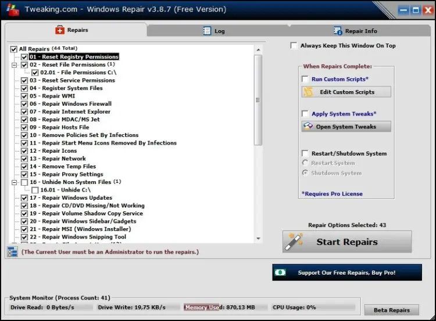Click the Repair Info tab icon
Image resolution: width=436 pixels, height=321 pixels.
pyautogui.click(x=338, y=31)
